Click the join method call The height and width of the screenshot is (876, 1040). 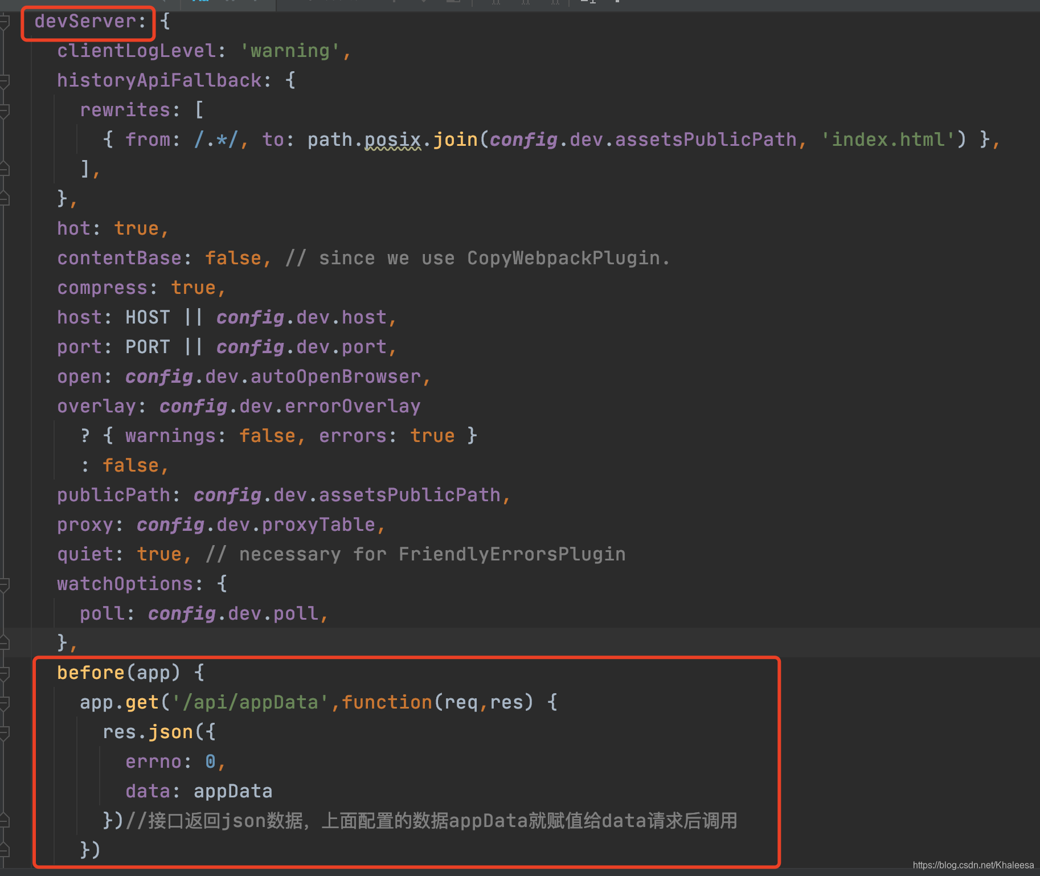point(455,140)
